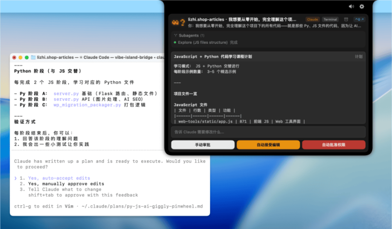
Task: Minimize the terminal window with yellow button
Action: (20, 58)
